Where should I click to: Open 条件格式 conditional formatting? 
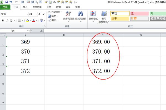pyautogui.click(x=93, y=16)
